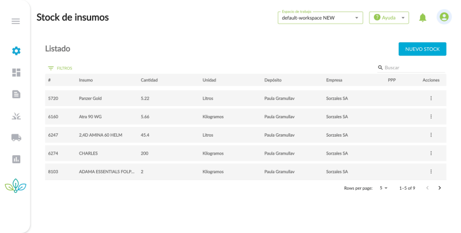461x233 pixels.
Task: Open actions menu for Atra 90 WG
Action: click(x=431, y=116)
